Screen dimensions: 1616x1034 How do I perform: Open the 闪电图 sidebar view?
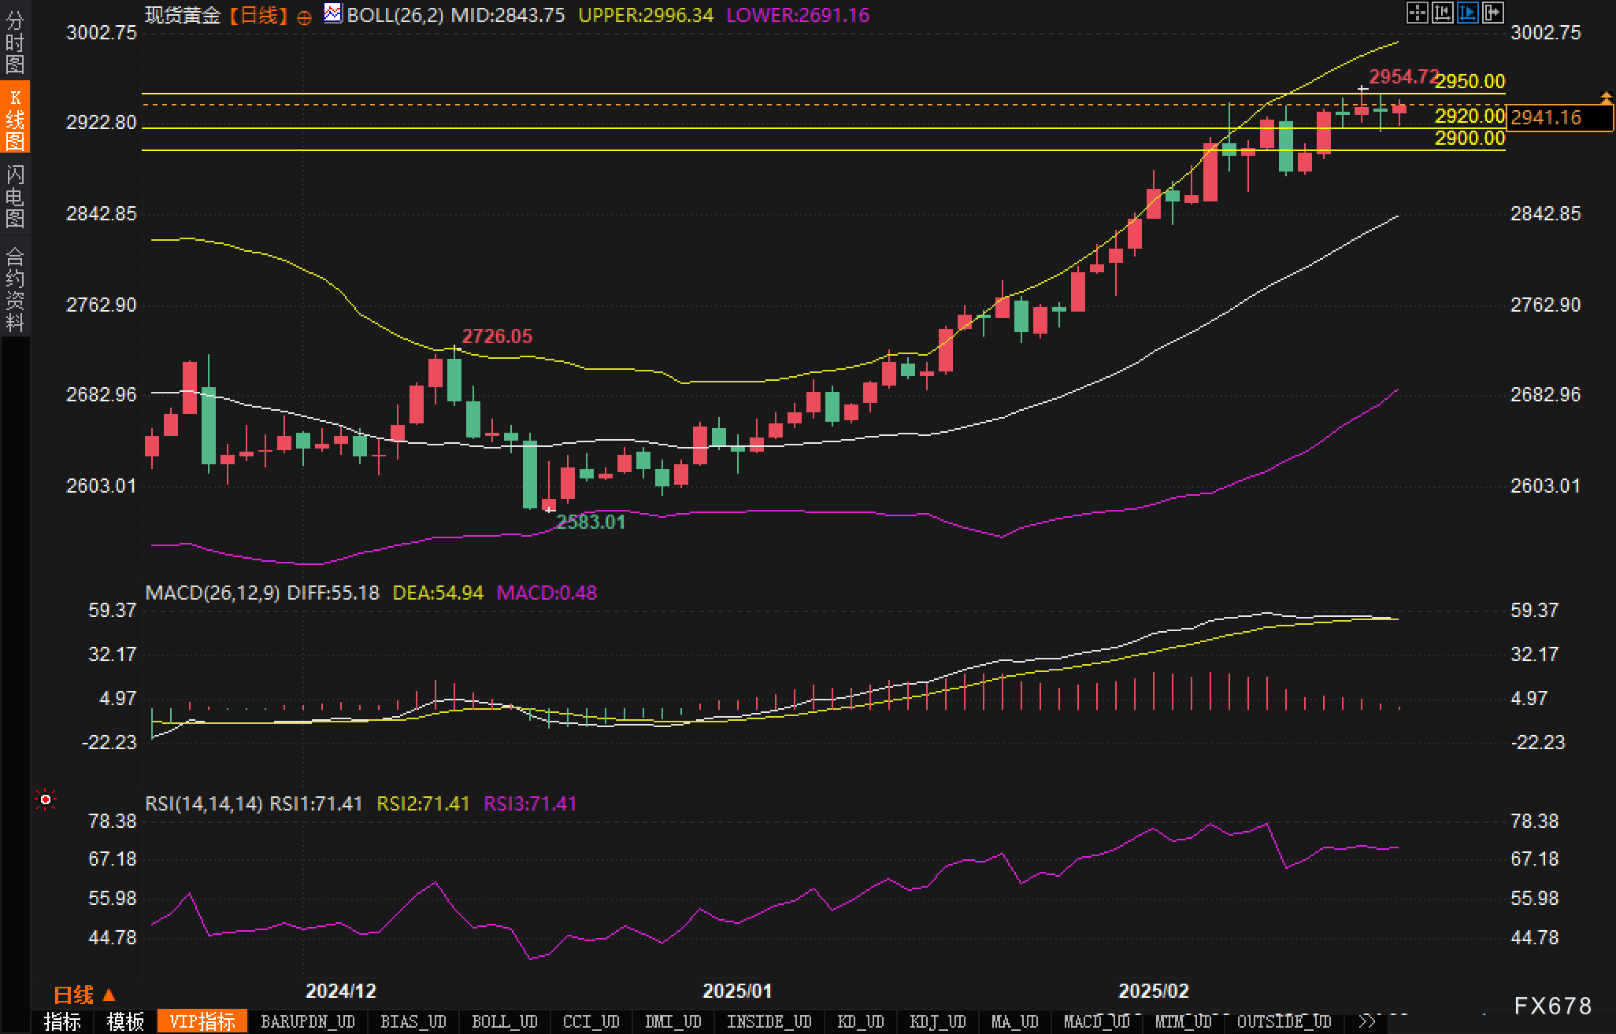(15, 197)
